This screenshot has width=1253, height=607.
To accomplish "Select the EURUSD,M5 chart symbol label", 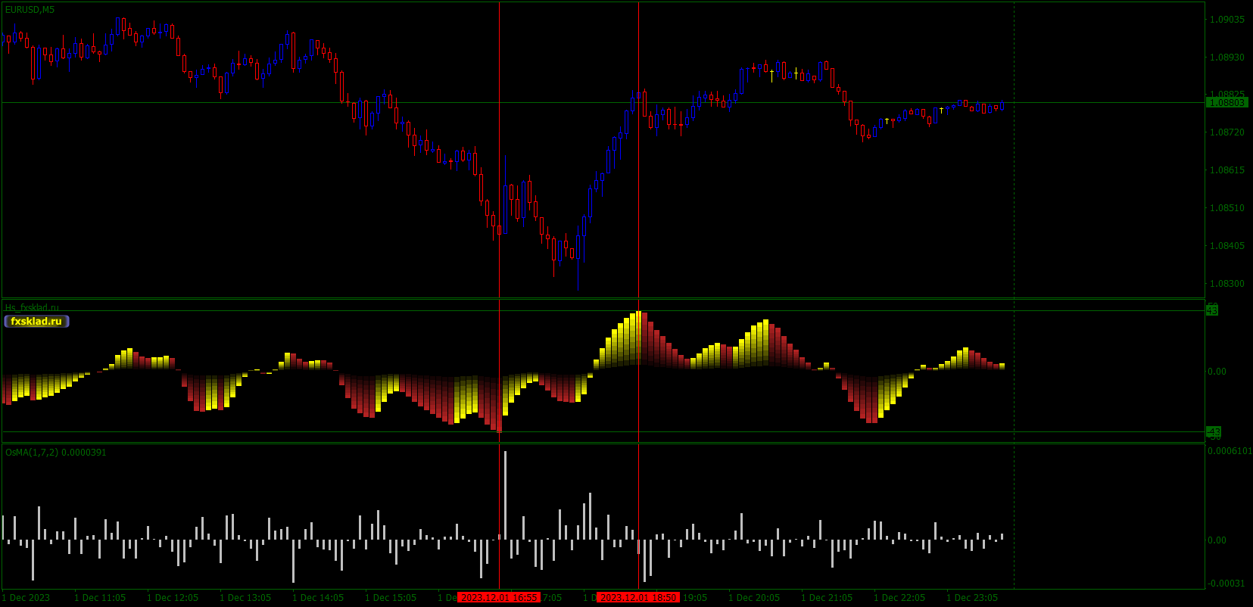I will [x=30, y=10].
